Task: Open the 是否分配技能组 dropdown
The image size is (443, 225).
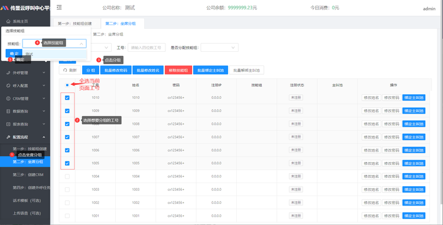Action: 220,48
